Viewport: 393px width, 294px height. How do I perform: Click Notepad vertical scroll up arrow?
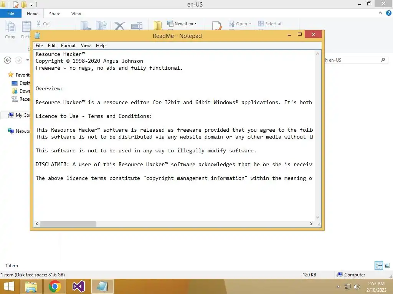(x=317, y=54)
